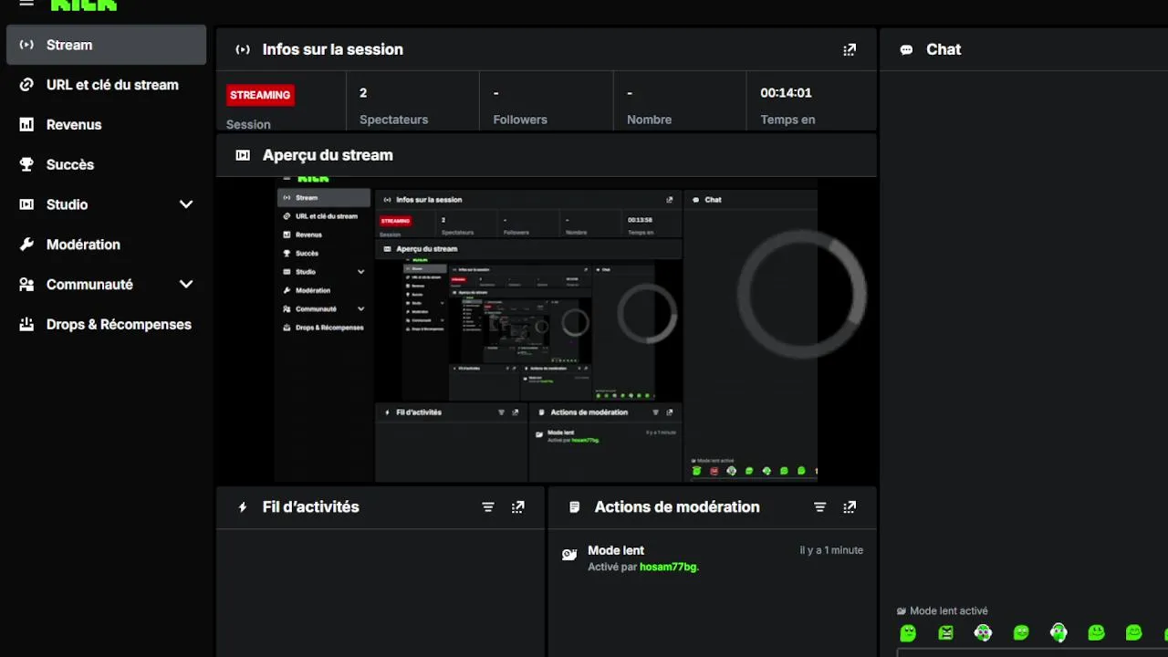Open the Stream dashboard page
This screenshot has height=657, width=1168.
(x=106, y=45)
